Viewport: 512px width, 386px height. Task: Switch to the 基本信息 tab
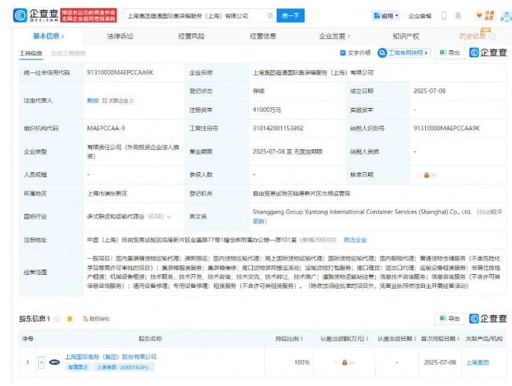pyautogui.click(x=48, y=36)
